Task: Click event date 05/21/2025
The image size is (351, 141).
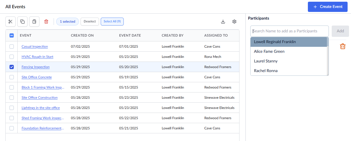Action: coord(129,128)
